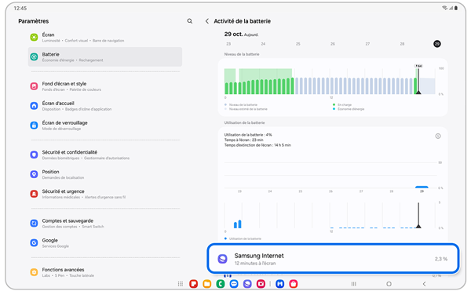
Task: Click the Écran d'accueil home icon
Action: coord(34,106)
